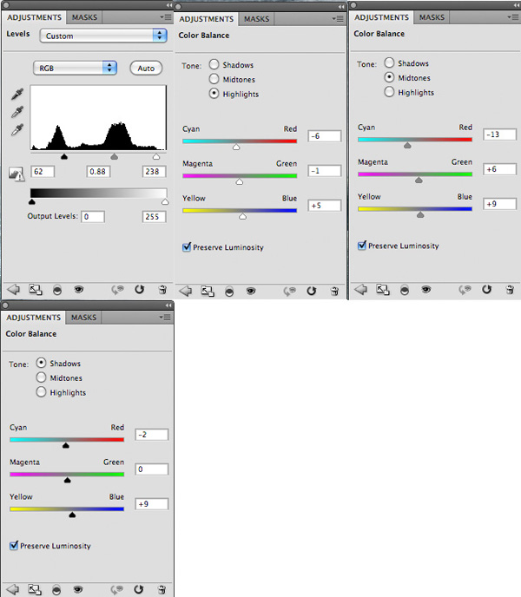Reset Levels adjustment to defaults
Screen dimensions: 521x597
click(x=140, y=289)
